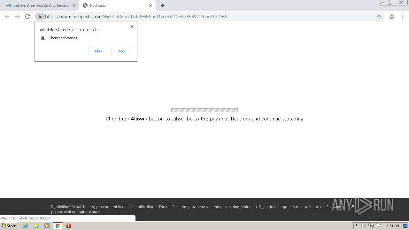Open the volume speaker tray icon

pos(363,226)
